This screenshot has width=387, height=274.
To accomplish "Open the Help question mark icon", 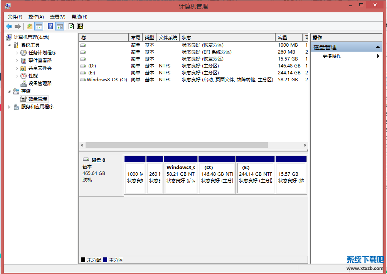I will click(50, 26).
